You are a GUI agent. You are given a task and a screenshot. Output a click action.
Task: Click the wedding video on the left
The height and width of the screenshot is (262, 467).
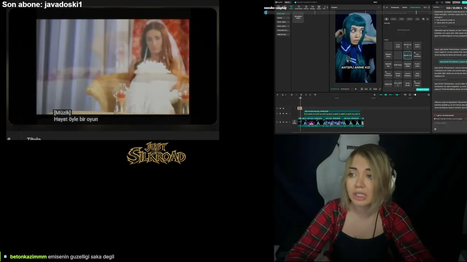coord(113,67)
